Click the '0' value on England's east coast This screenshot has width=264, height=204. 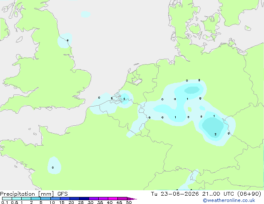click(x=67, y=40)
